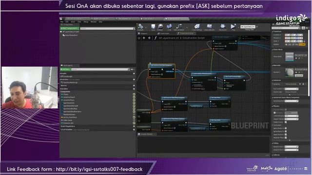This screenshot has height=175, width=312.
Task: Click the Details panel search field
Action: click(x=286, y=28)
